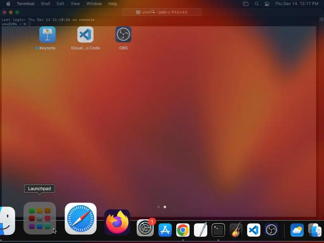The height and width of the screenshot is (243, 324).
Task: Open the Edit menu
Action: coord(60,4)
